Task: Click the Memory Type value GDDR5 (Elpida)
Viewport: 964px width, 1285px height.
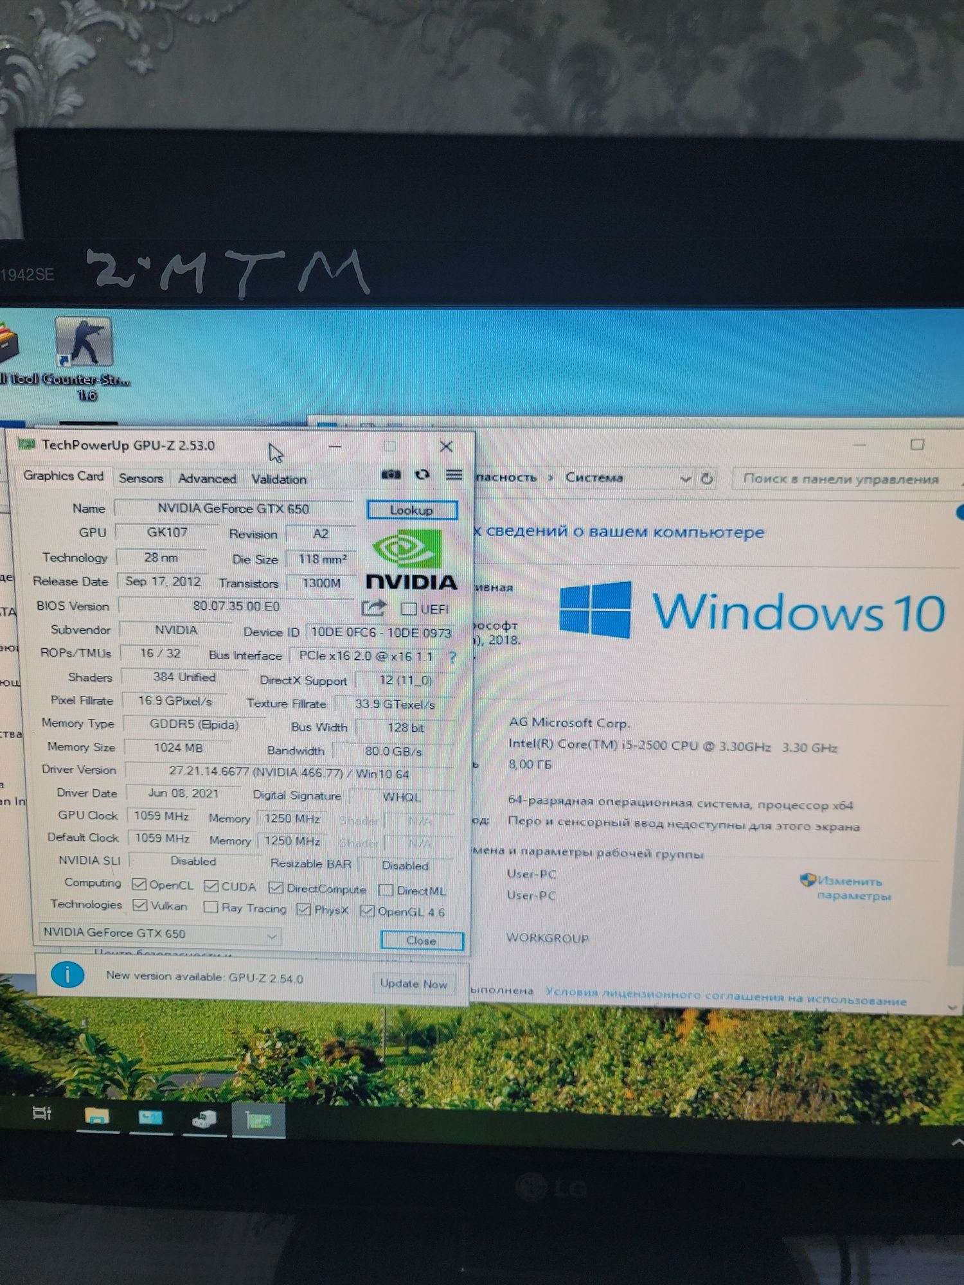Action: point(193,725)
